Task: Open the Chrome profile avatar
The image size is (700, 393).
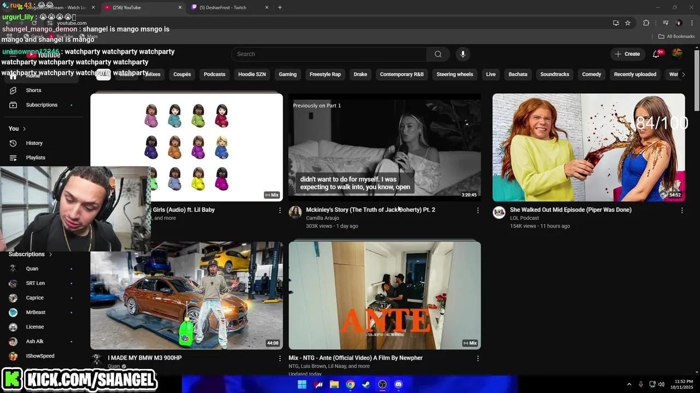Action: [679, 23]
